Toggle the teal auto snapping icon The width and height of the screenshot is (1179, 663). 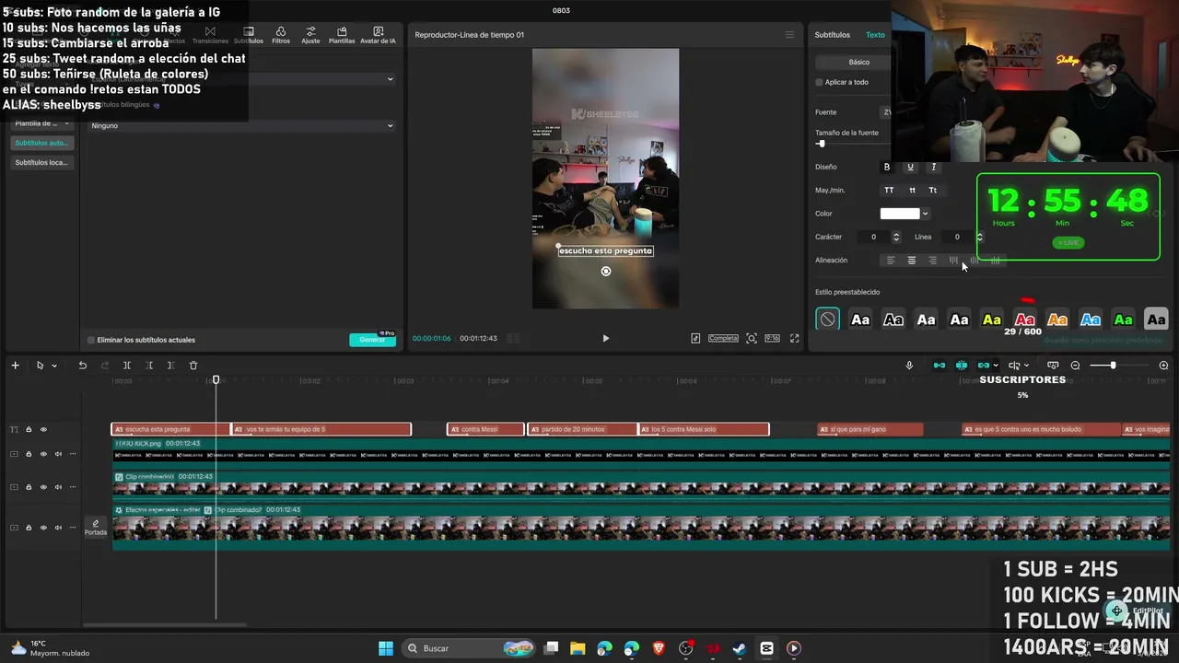pos(962,366)
